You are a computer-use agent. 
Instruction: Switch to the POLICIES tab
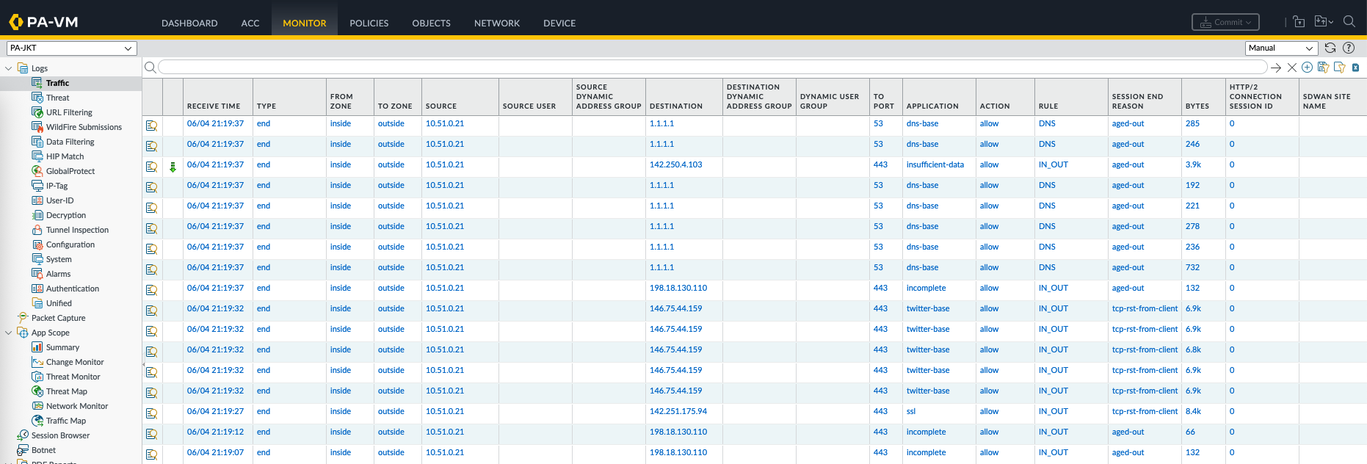[369, 23]
